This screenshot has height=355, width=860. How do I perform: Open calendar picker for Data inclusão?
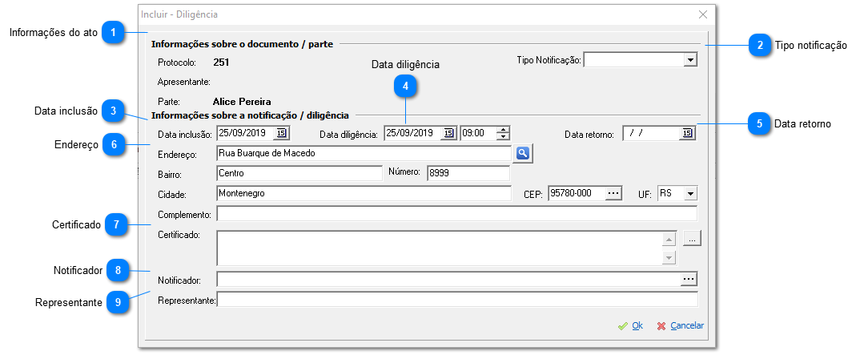point(281,133)
